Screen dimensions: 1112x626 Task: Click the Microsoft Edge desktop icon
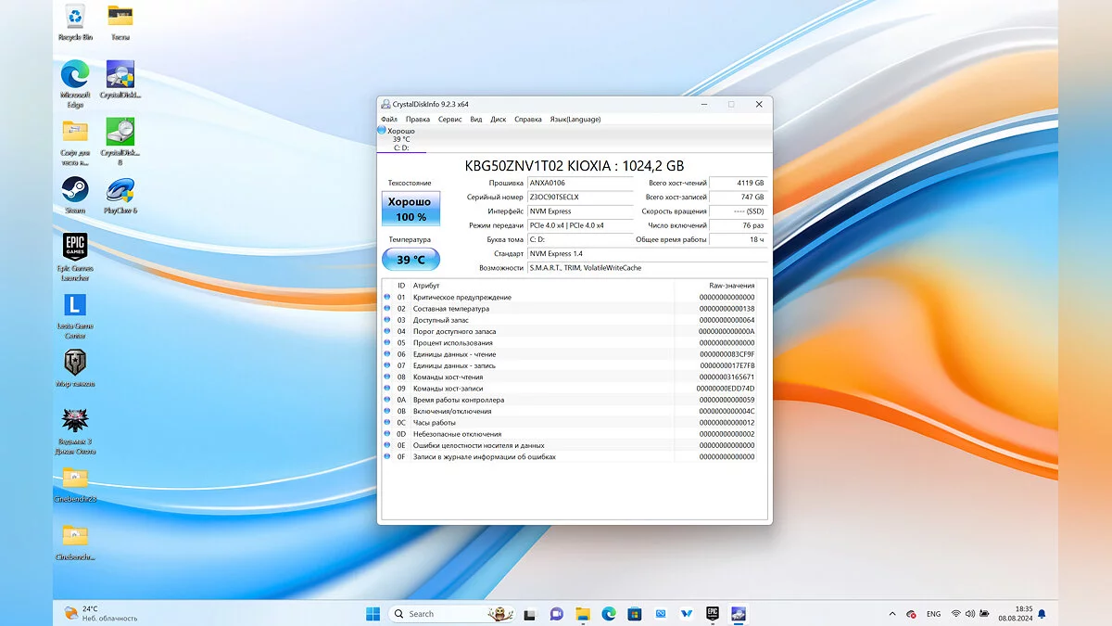point(75,75)
